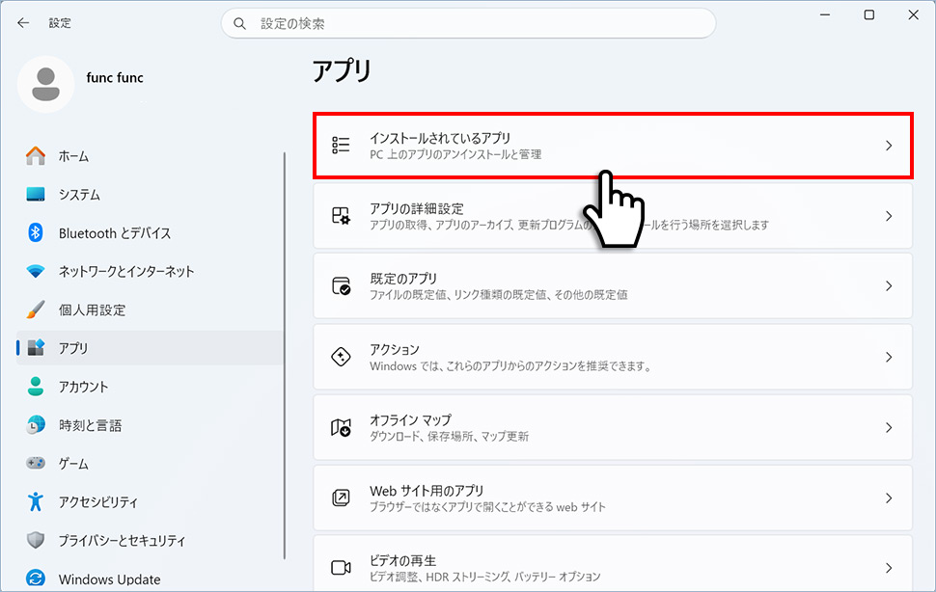Open アプリの詳細設定 title

pos(417,208)
